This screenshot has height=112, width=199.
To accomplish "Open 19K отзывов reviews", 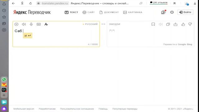I will coord(159,2).
